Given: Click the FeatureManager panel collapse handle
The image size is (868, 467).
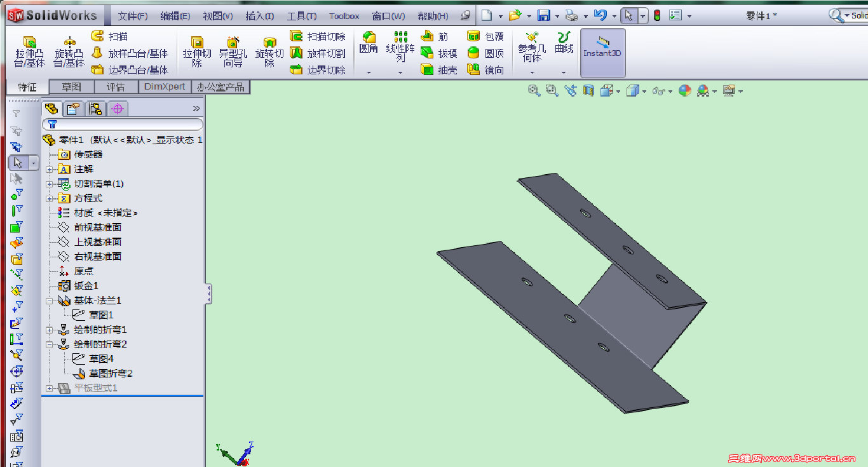Looking at the screenshot, I should click(x=208, y=294).
